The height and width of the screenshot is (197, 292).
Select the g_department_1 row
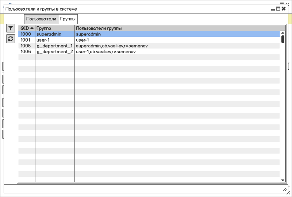(149, 46)
